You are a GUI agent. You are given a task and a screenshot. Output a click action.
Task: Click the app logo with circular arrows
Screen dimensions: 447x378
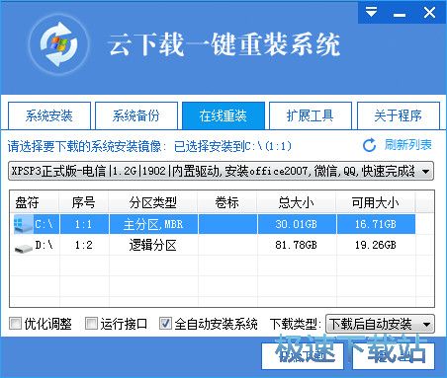pos(58,44)
